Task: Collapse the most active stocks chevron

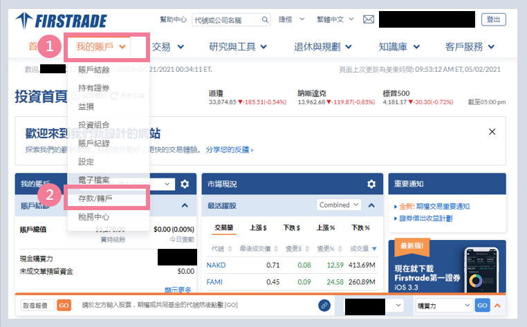Action: click(371, 205)
